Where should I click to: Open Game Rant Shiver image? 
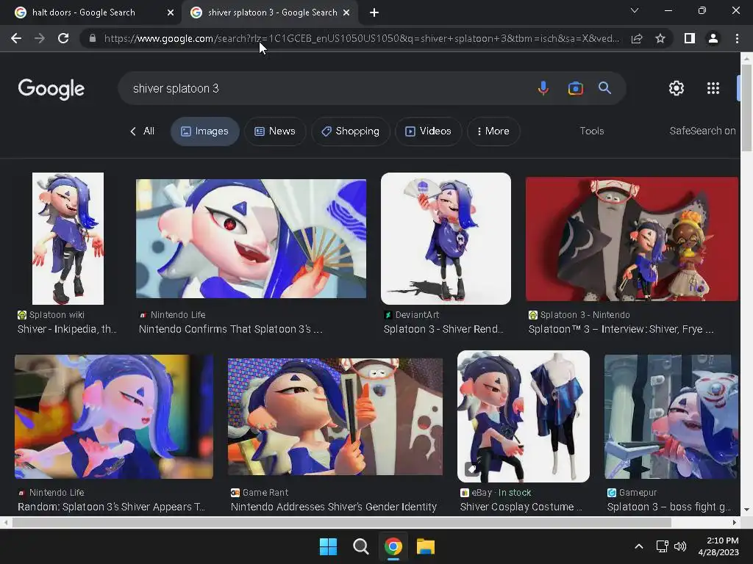point(335,416)
